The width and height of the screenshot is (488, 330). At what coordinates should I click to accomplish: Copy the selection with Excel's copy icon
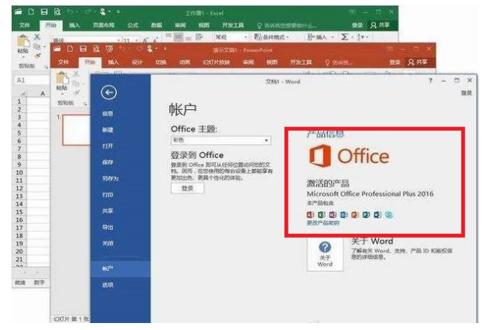[x=36, y=46]
